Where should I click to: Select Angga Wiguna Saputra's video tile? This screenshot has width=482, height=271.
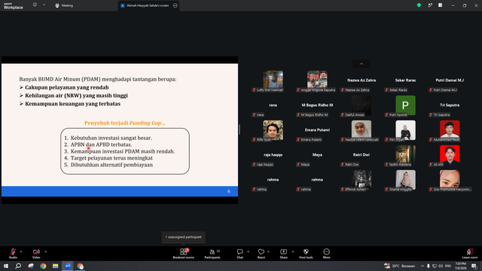click(x=317, y=81)
